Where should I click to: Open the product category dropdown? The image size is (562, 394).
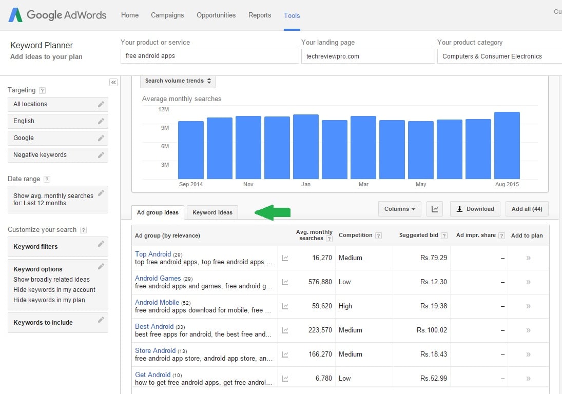tap(498, 56)
